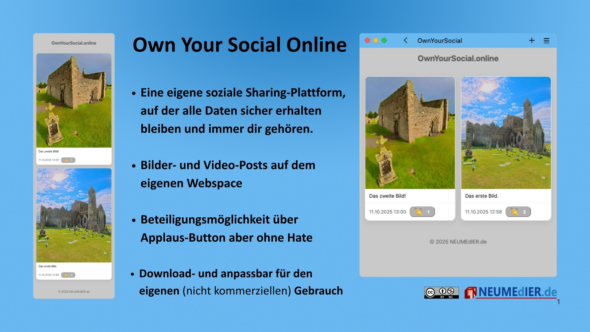Click the plus icon to add post
This screenshot has height=332, width=590.
click(532, 41)
